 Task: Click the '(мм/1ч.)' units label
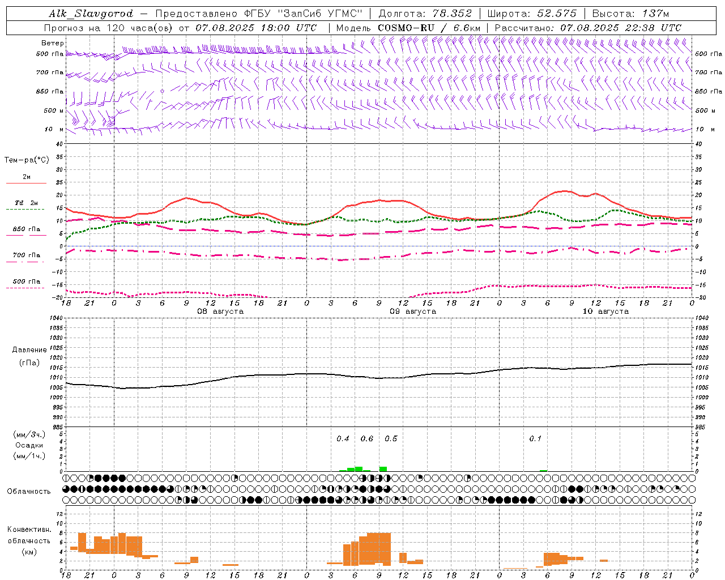point(29,456)
